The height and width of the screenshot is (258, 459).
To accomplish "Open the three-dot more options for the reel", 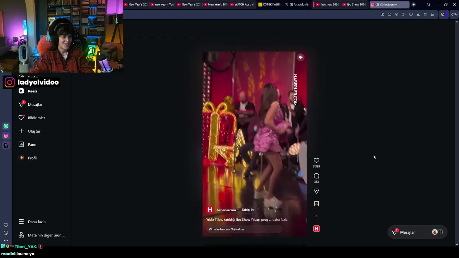I will pos(316,216).
